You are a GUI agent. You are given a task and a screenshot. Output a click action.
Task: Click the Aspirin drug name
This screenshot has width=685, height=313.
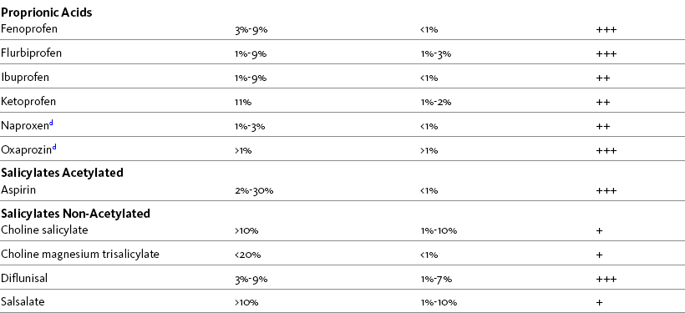[x=18, y=190]
